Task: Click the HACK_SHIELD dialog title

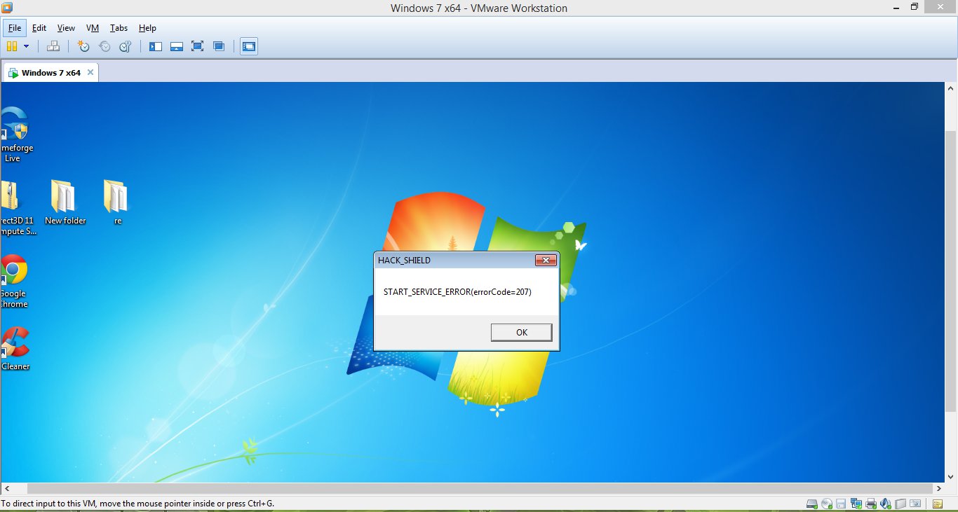Action: pos(404,260)
